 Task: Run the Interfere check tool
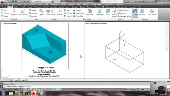pyautogui.click(x=77, y=10)
